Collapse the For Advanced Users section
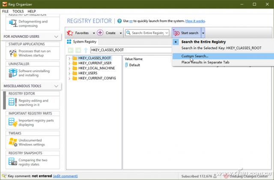The height and width of the screenshot is (180, 274). [57, 37]
